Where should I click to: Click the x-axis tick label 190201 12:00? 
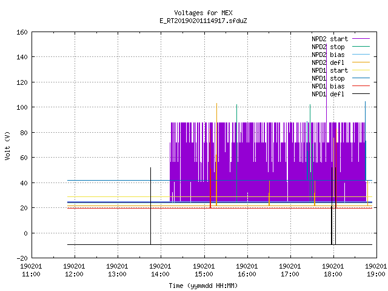coord(74,270)
